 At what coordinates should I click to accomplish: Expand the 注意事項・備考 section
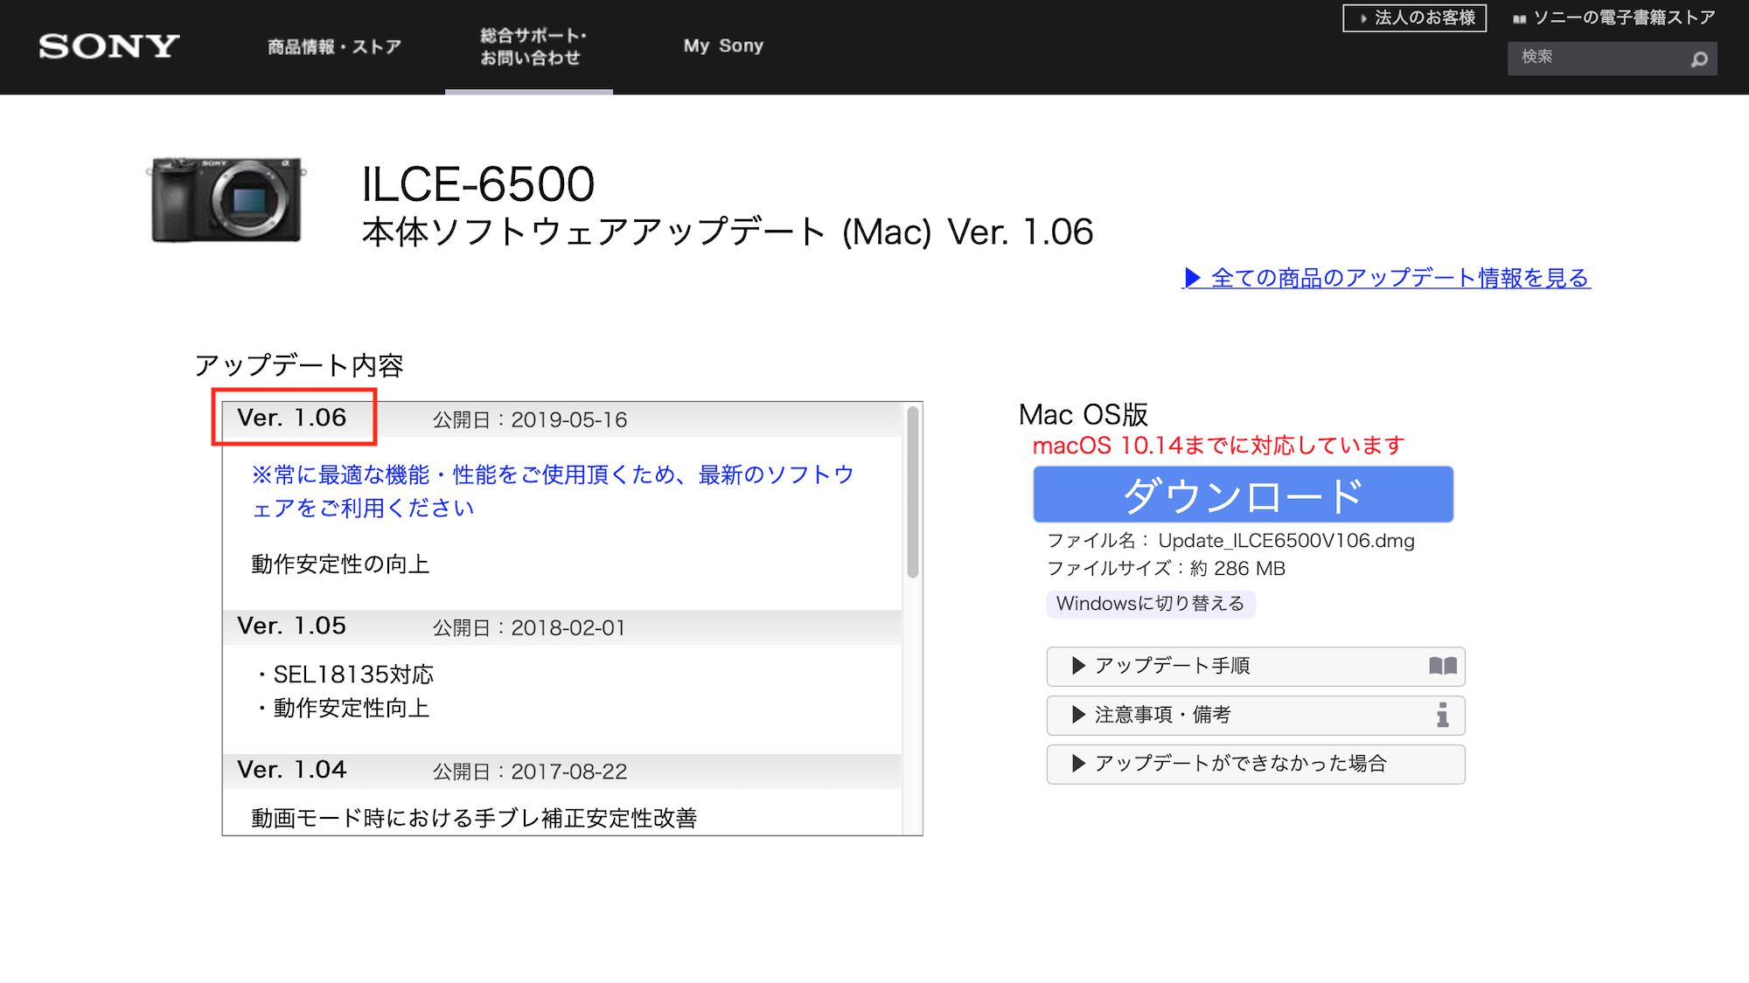coord(1163,715)
